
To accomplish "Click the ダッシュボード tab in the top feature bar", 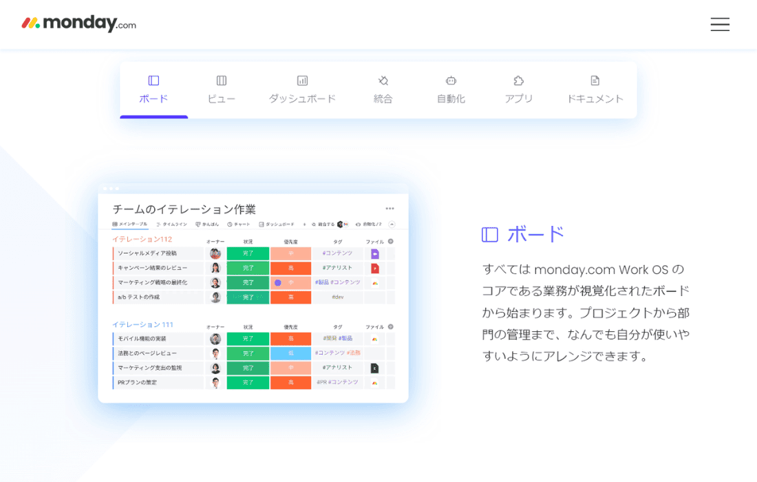I will pyautogui.click(x=302, y=90).
